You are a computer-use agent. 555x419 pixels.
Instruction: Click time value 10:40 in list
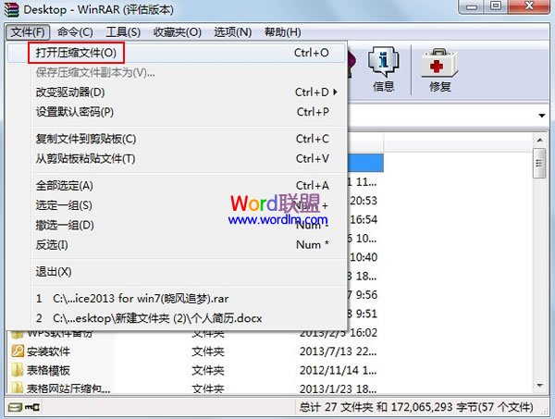pyautogui.click(x=364, y=257)
